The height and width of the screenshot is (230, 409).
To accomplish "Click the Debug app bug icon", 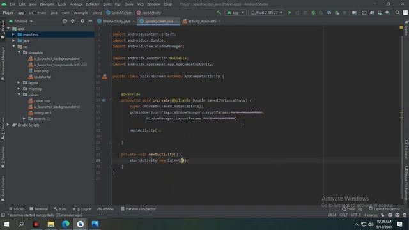I will (313, 13).
